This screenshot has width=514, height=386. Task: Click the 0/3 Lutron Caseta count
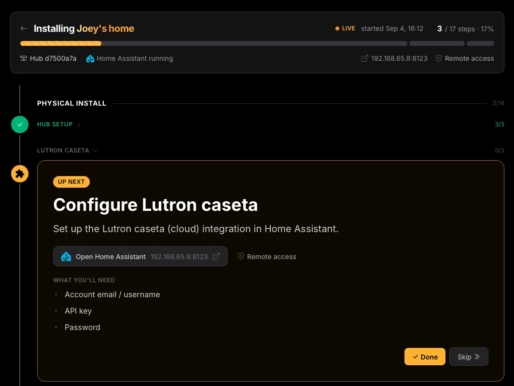(x=499, y=151)
